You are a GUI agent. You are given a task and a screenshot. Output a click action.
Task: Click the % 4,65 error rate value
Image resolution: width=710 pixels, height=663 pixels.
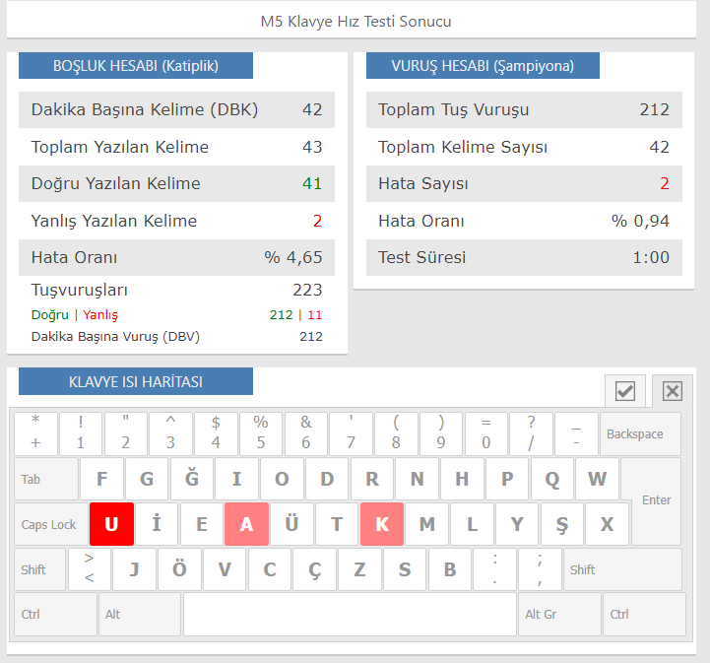293,257
